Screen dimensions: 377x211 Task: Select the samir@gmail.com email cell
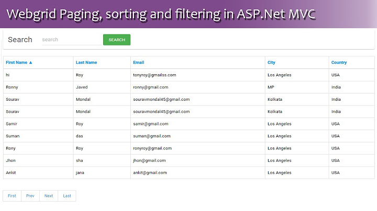click(150, 124)
